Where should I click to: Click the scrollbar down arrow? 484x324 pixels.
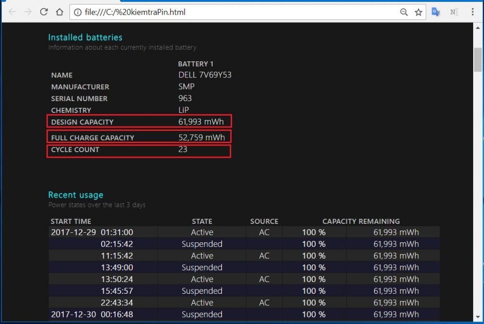(x=478, y=317)
